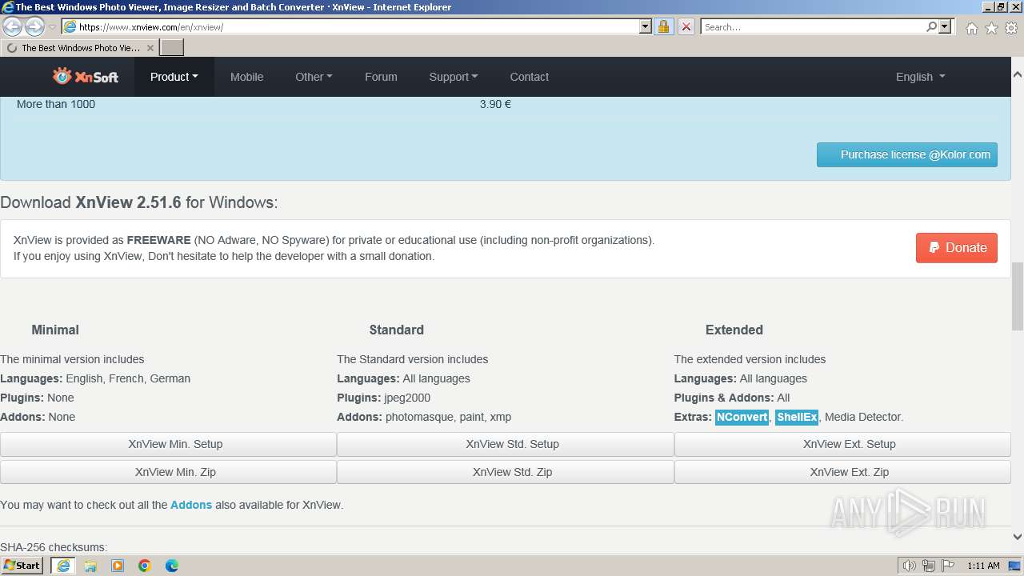Click the search magnifier icon

pyautogui.click(x=931, y=26)
